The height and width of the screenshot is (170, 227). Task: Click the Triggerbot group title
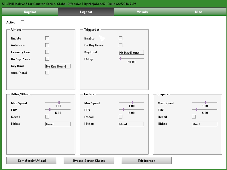92,30
